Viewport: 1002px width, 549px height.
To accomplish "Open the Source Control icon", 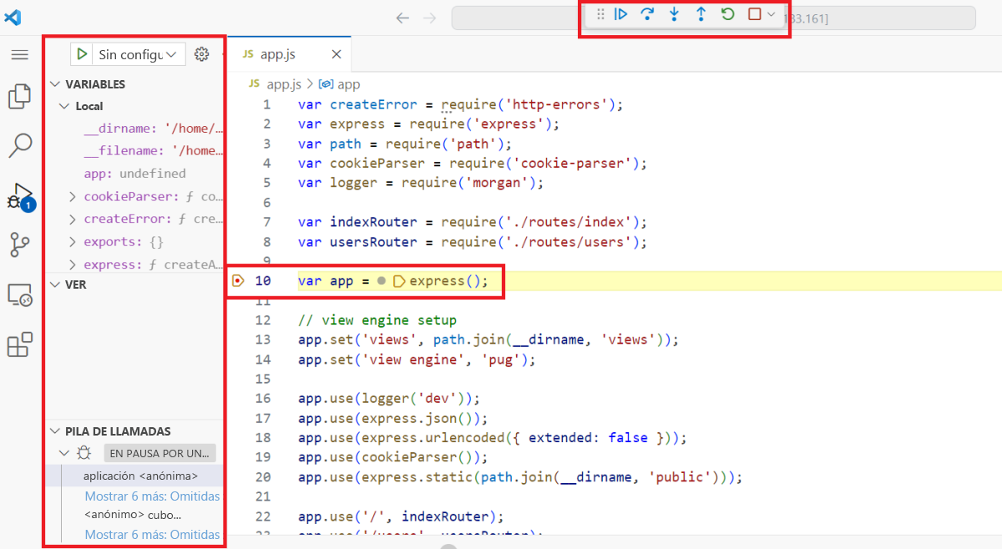I will 19,245.
